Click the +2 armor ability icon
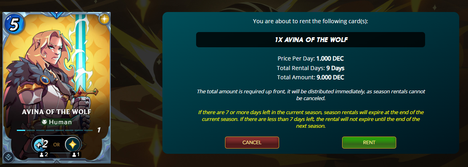 [x=41, y=144]
